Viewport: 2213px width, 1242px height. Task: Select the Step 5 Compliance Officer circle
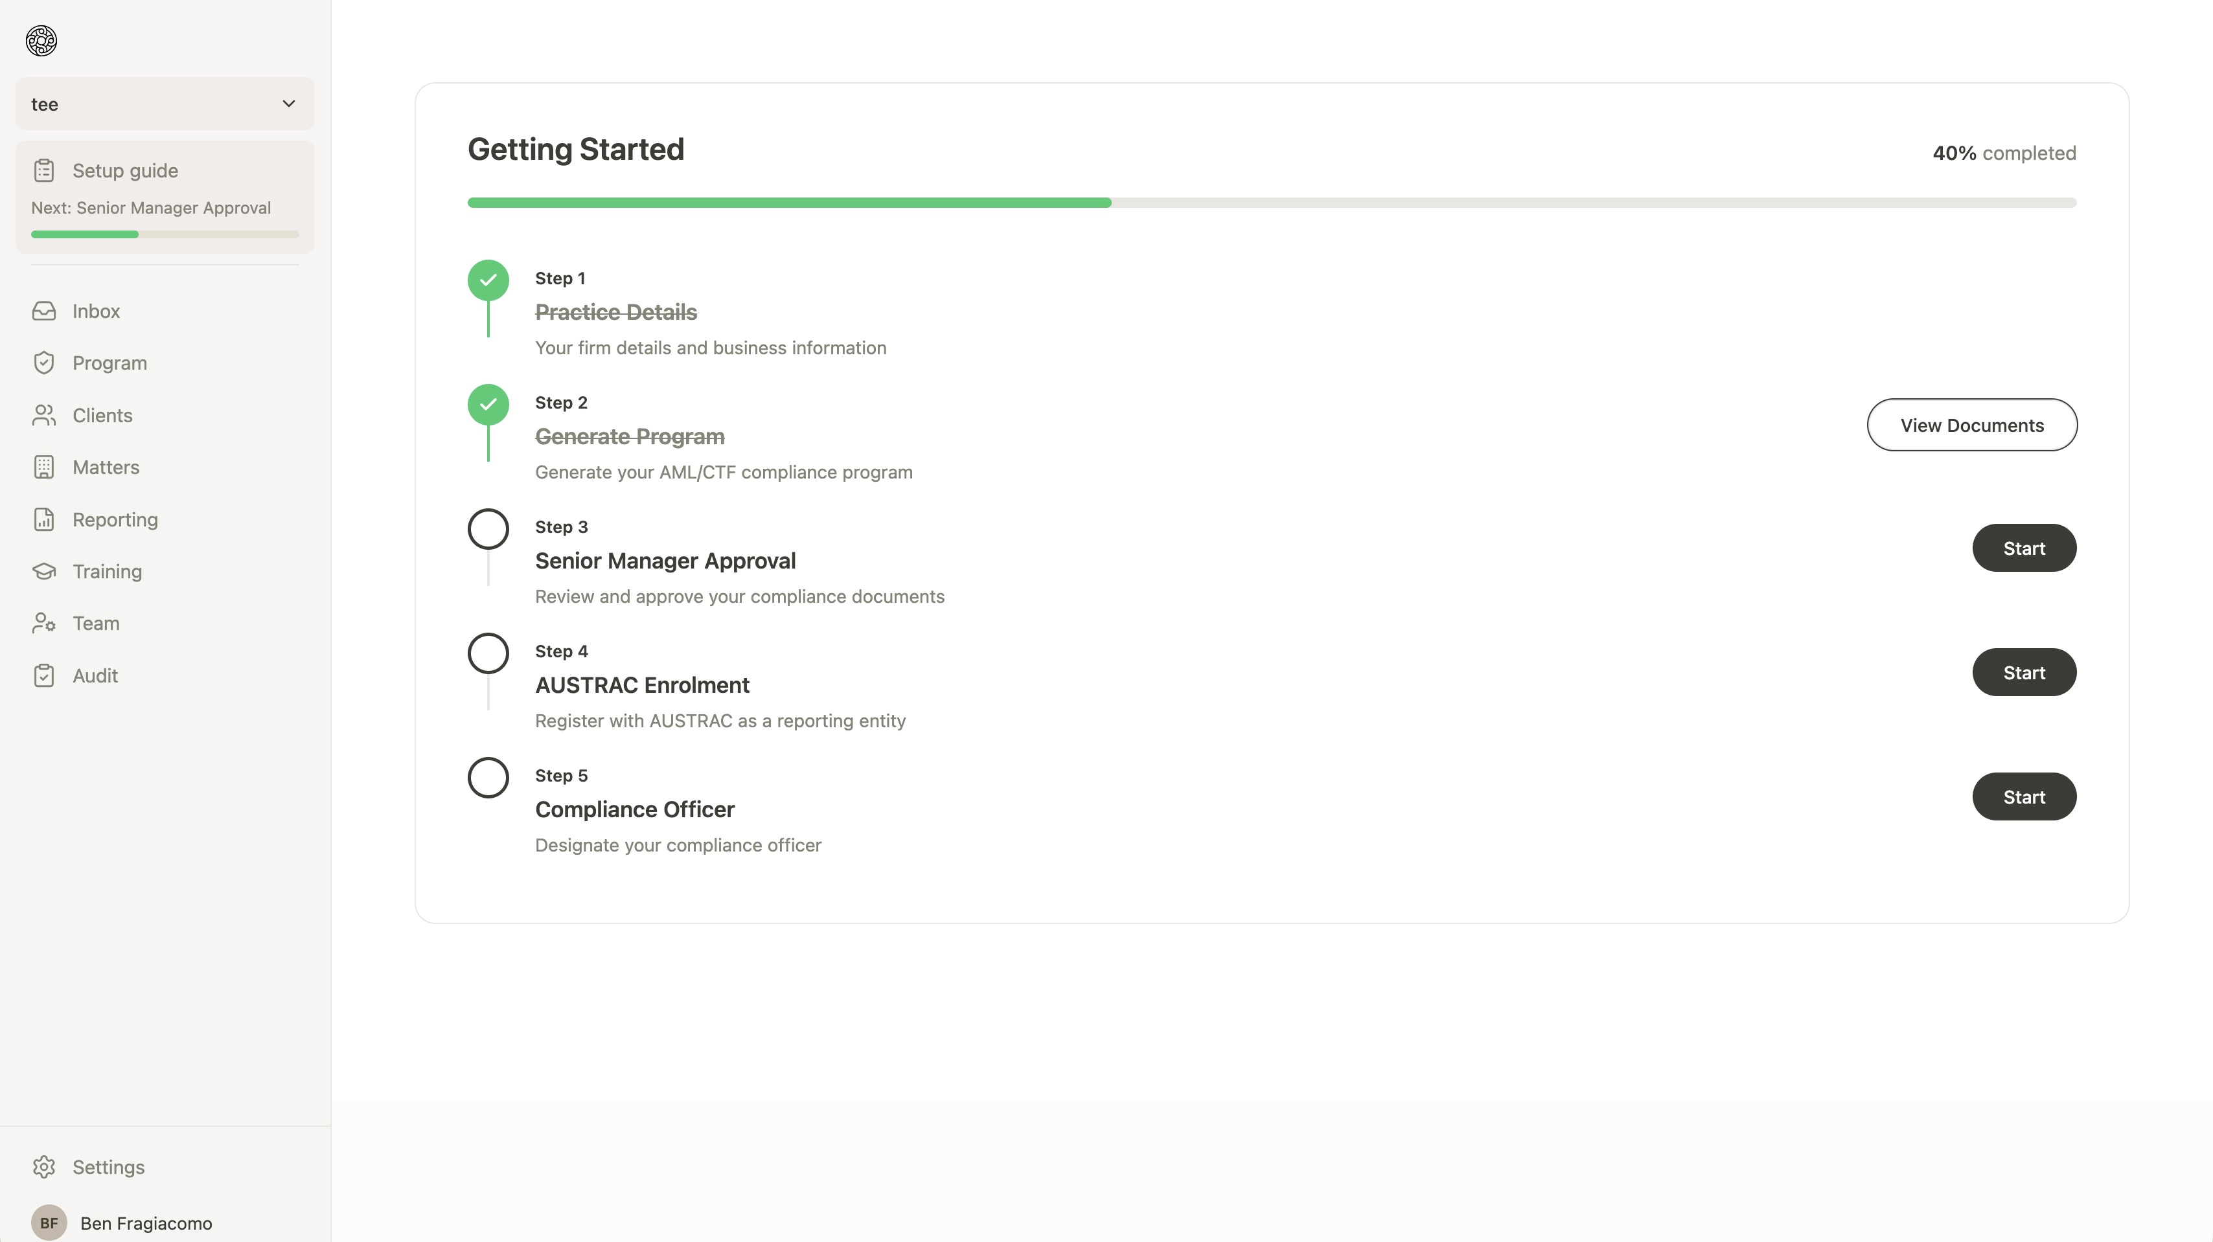(x=488, y=778)
